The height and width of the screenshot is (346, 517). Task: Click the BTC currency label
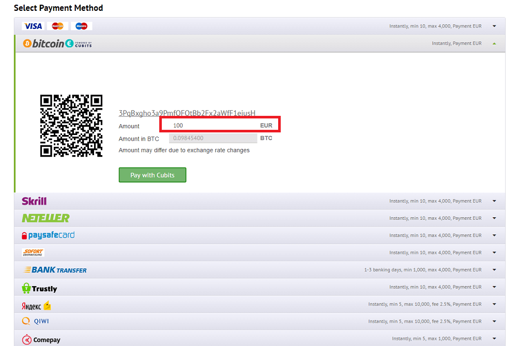click(x=266, y=138)
